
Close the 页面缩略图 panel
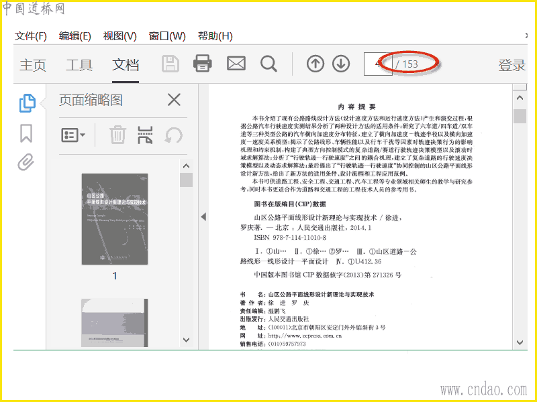click(x=174, y=100)
